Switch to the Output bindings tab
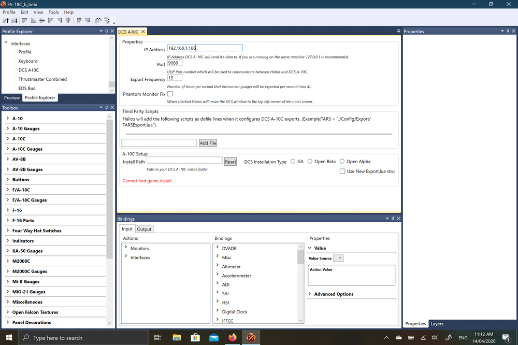 tap(144, 229)
